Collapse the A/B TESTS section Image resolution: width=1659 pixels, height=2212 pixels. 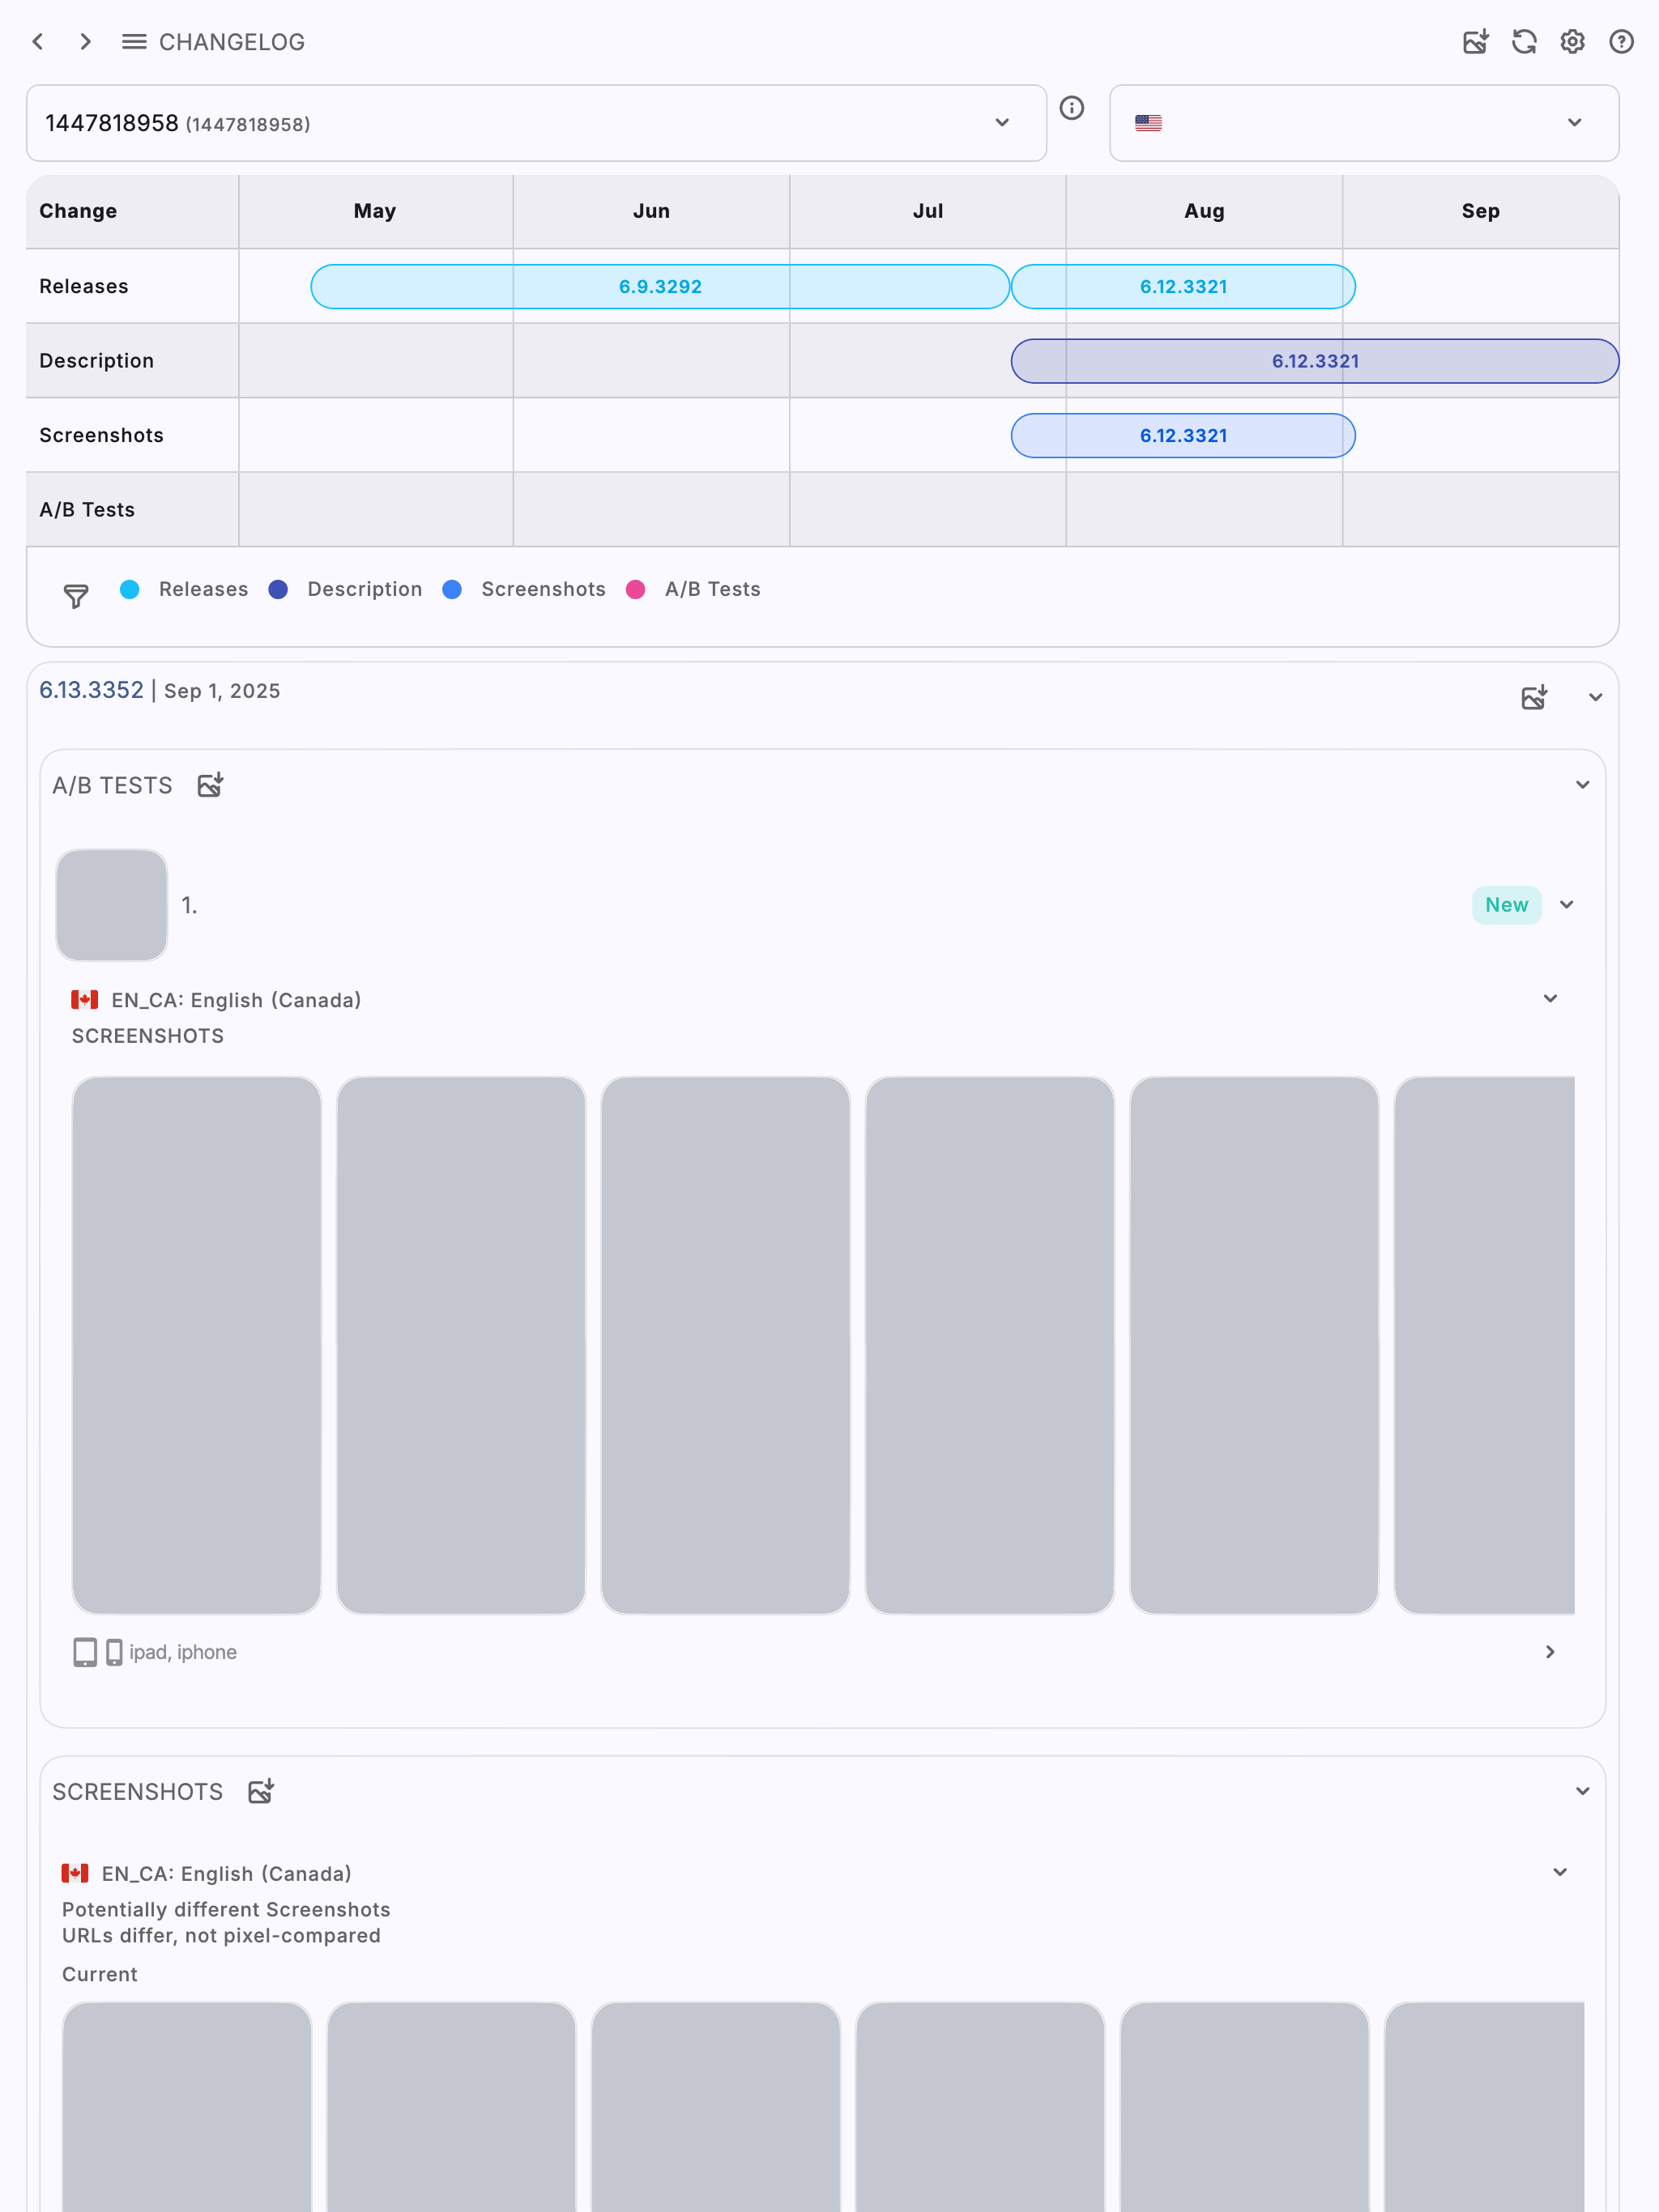pyautogui.click(x=1583, y=785)
